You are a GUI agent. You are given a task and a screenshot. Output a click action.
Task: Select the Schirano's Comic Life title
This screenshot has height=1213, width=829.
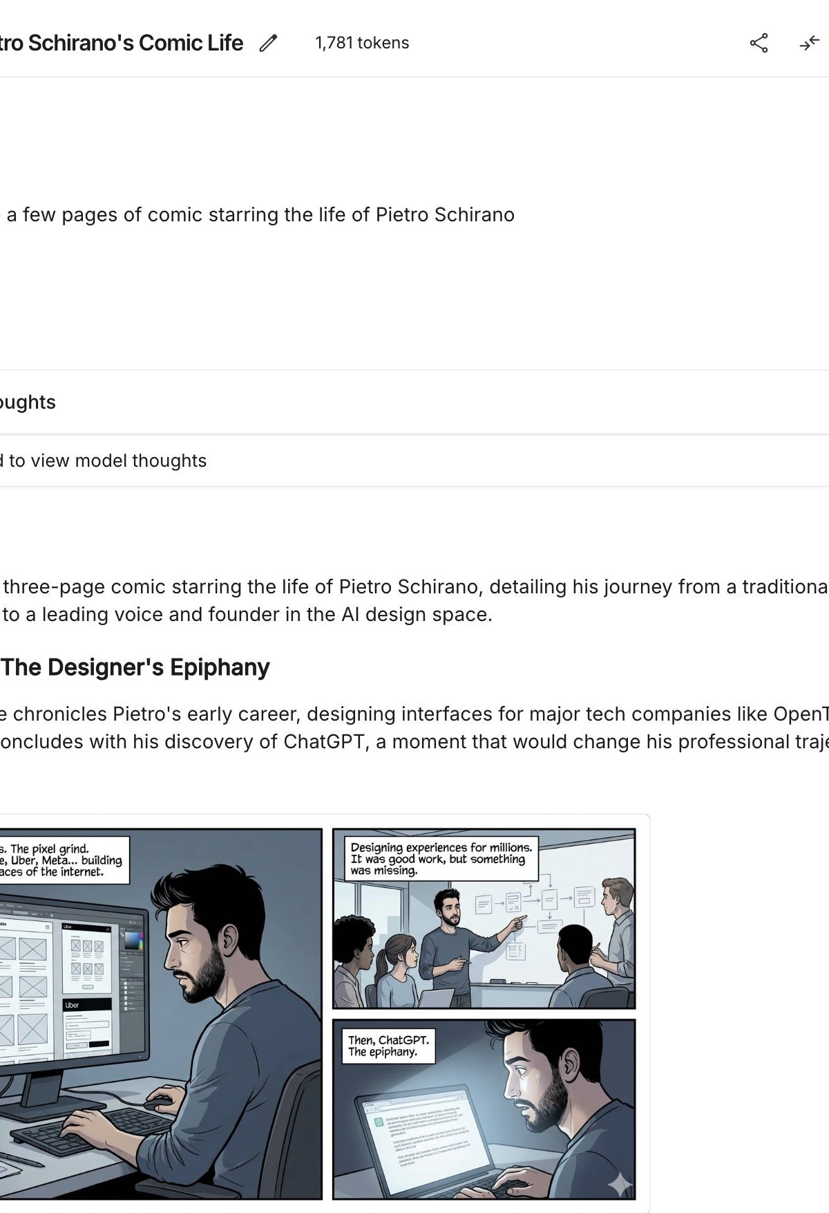122,43
